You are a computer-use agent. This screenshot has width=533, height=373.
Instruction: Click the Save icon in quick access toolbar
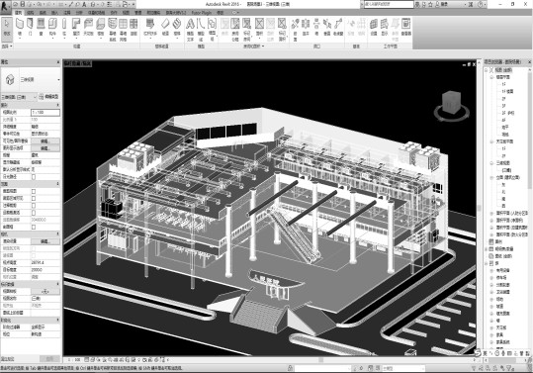click(x=23, y=4)
